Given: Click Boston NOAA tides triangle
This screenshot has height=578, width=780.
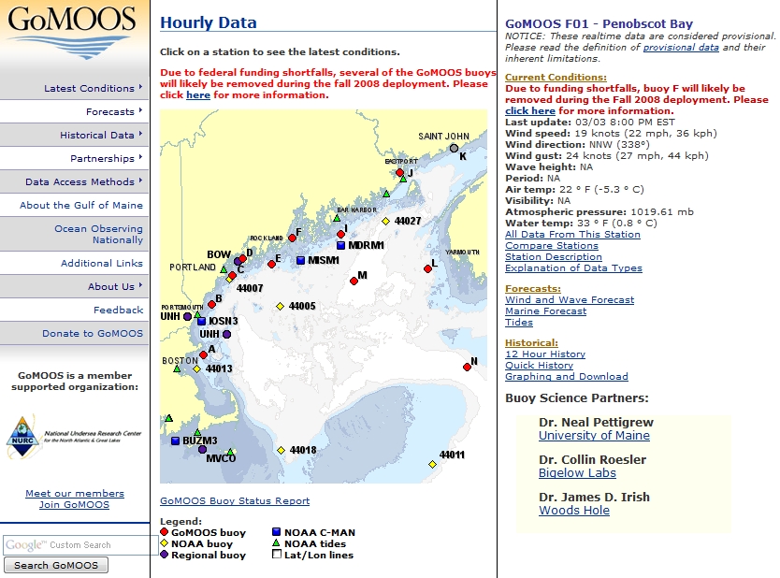Looking at the screenshot, I should 177,369.
